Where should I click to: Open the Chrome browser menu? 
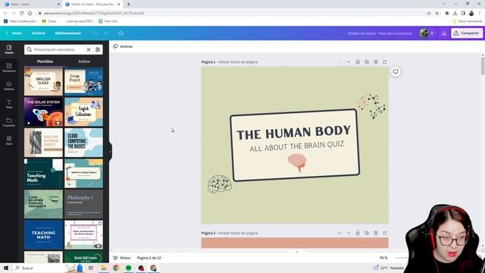pos(480,13)
